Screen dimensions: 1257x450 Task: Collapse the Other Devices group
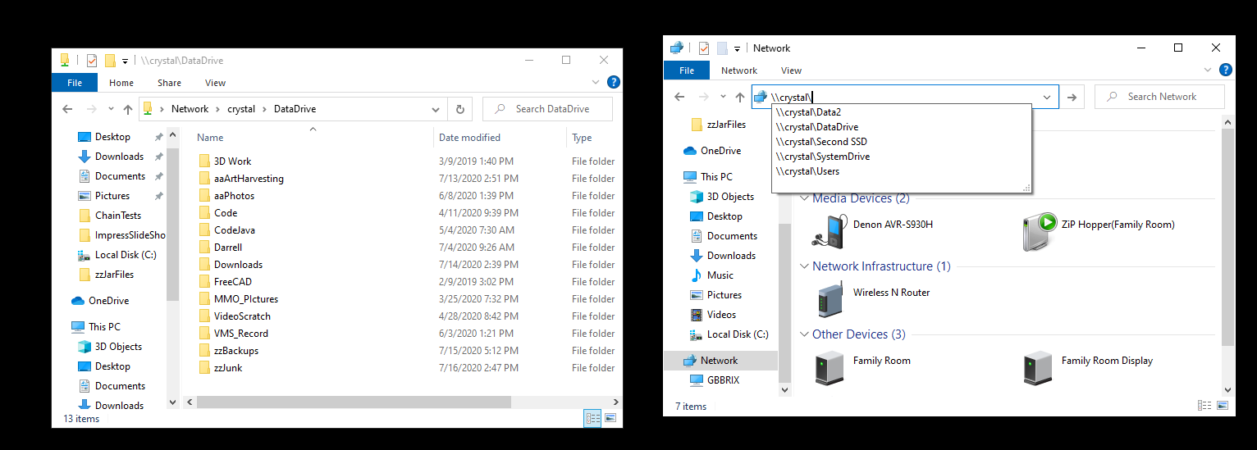(x=804, y=334)
